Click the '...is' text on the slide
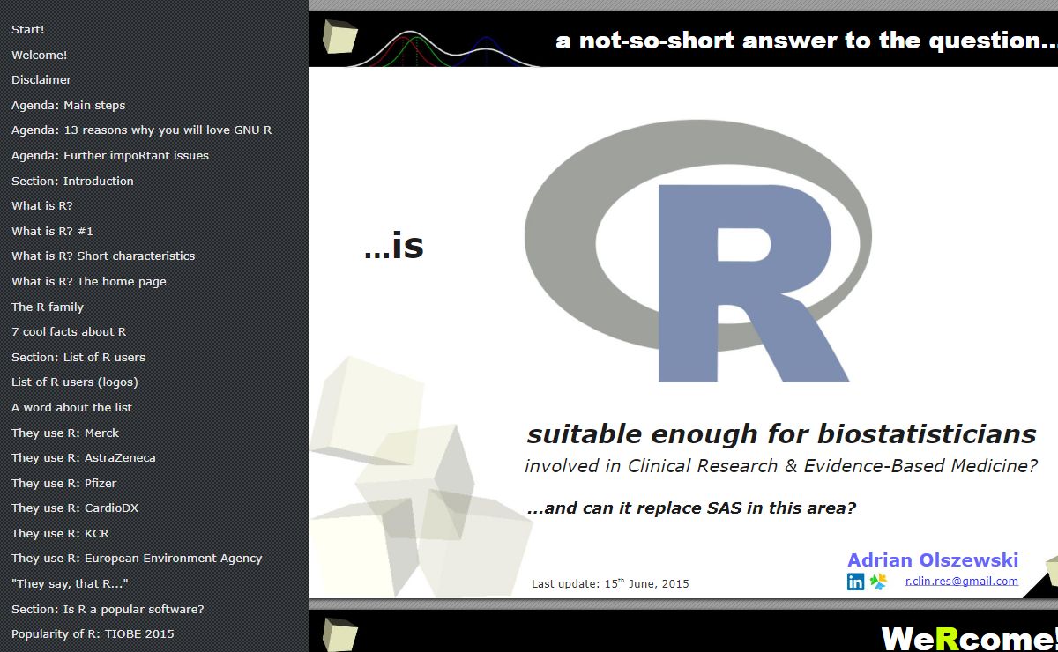The width and height of the screenshot is (1058, 652). (394, 246)
